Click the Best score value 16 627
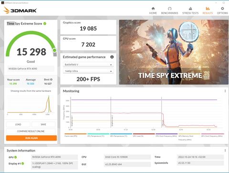The height and width of the screenshot is (173, 229). tap(48, 84)
